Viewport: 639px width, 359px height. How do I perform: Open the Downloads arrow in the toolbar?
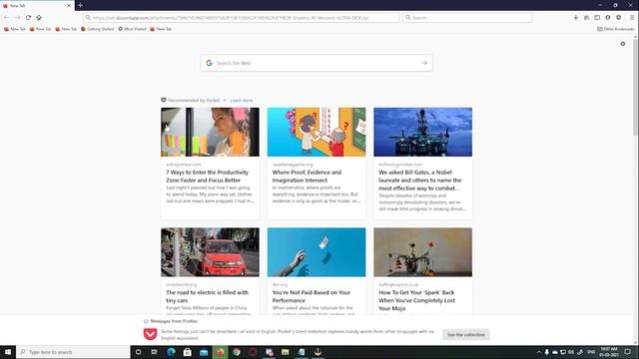click(575, 18)
